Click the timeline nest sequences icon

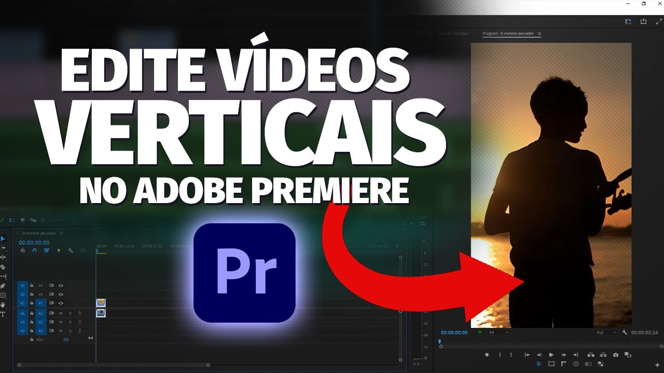22,250
